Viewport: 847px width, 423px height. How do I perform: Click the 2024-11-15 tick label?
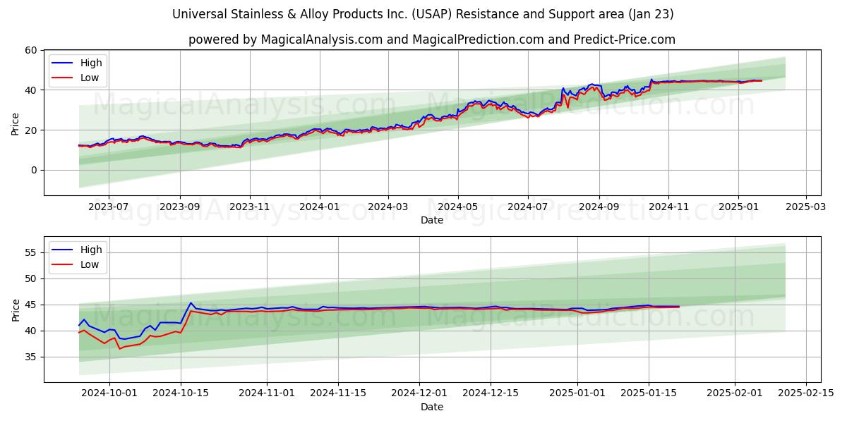click(x=338, y=394)
